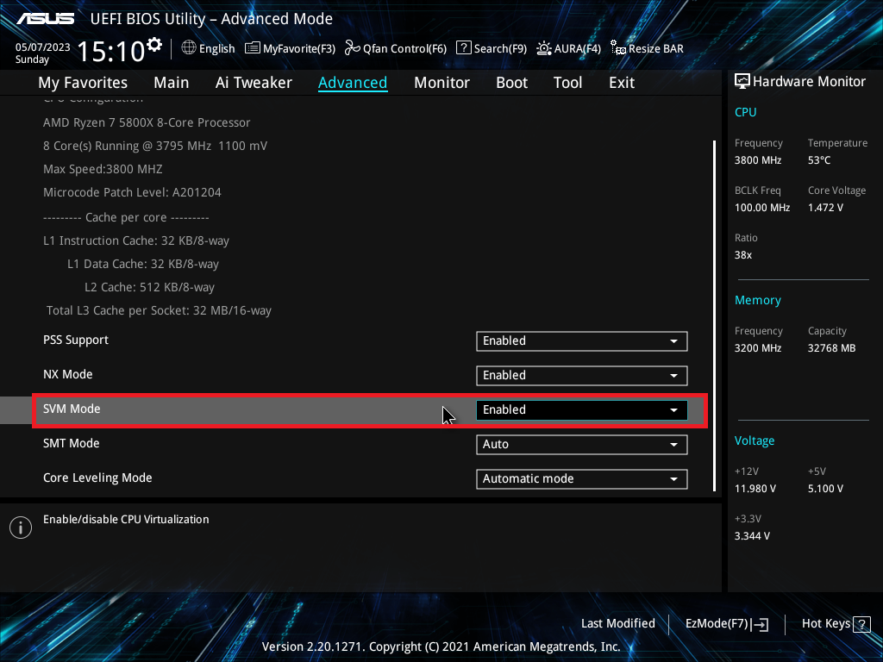The image size is (883, 662).
Task: Switch to Ai Tweaker tab
Action: coord(254,83)
